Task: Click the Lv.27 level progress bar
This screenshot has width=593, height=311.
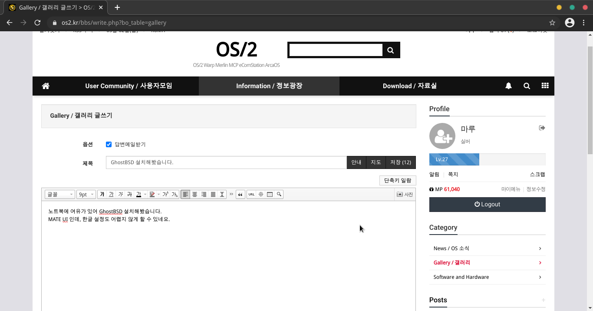Action: 487,159
